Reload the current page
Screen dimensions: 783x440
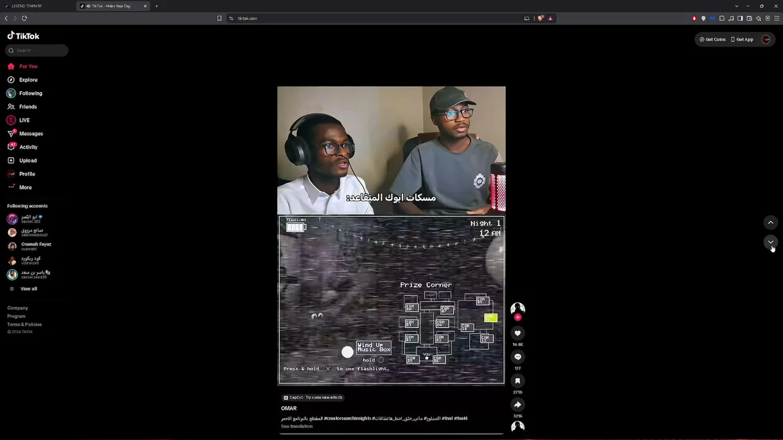24,18
